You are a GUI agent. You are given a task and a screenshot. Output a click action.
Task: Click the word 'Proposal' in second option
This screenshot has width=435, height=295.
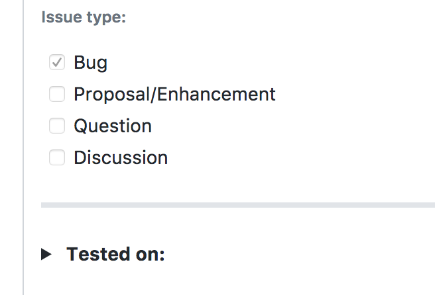pos(112,95)
